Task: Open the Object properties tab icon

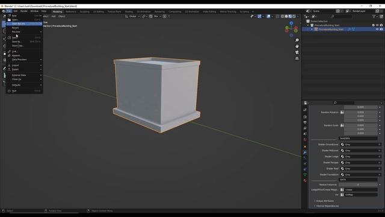Action: [x=305, y=146]
